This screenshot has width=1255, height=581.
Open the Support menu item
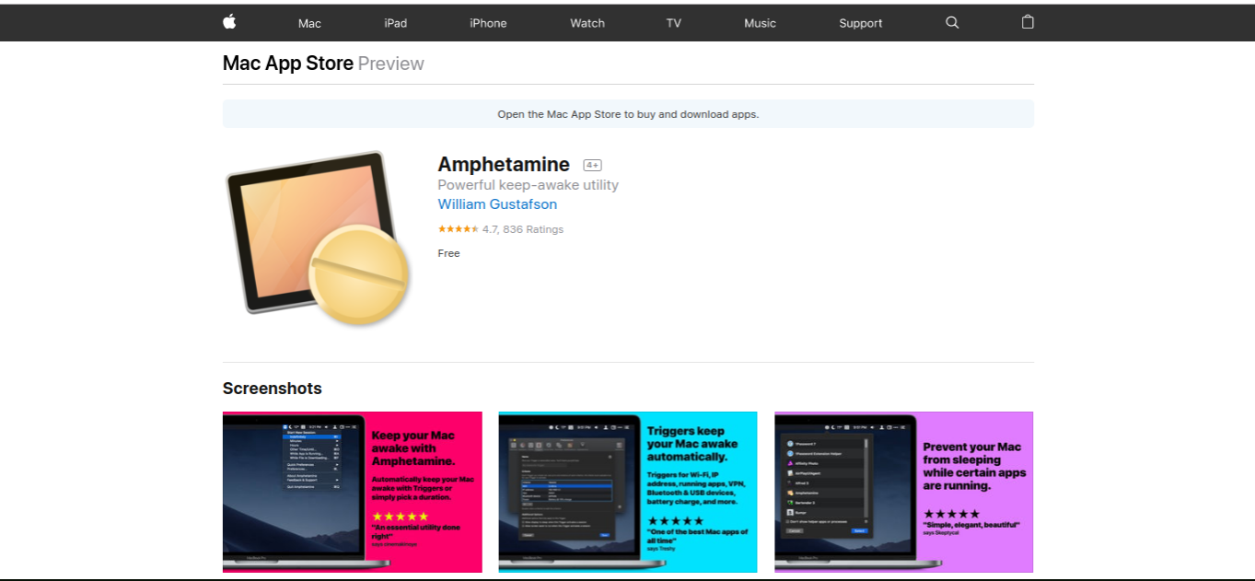[x=861, y=23]
